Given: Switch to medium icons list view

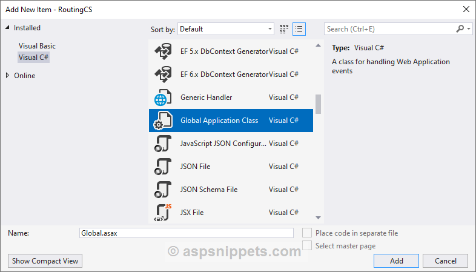Looking at the screenshot, I should [x=299, y=29].
